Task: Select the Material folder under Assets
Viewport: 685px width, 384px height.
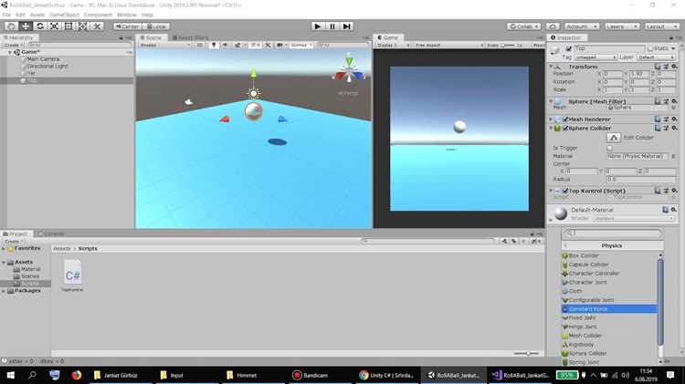Action: click(30, 269)
